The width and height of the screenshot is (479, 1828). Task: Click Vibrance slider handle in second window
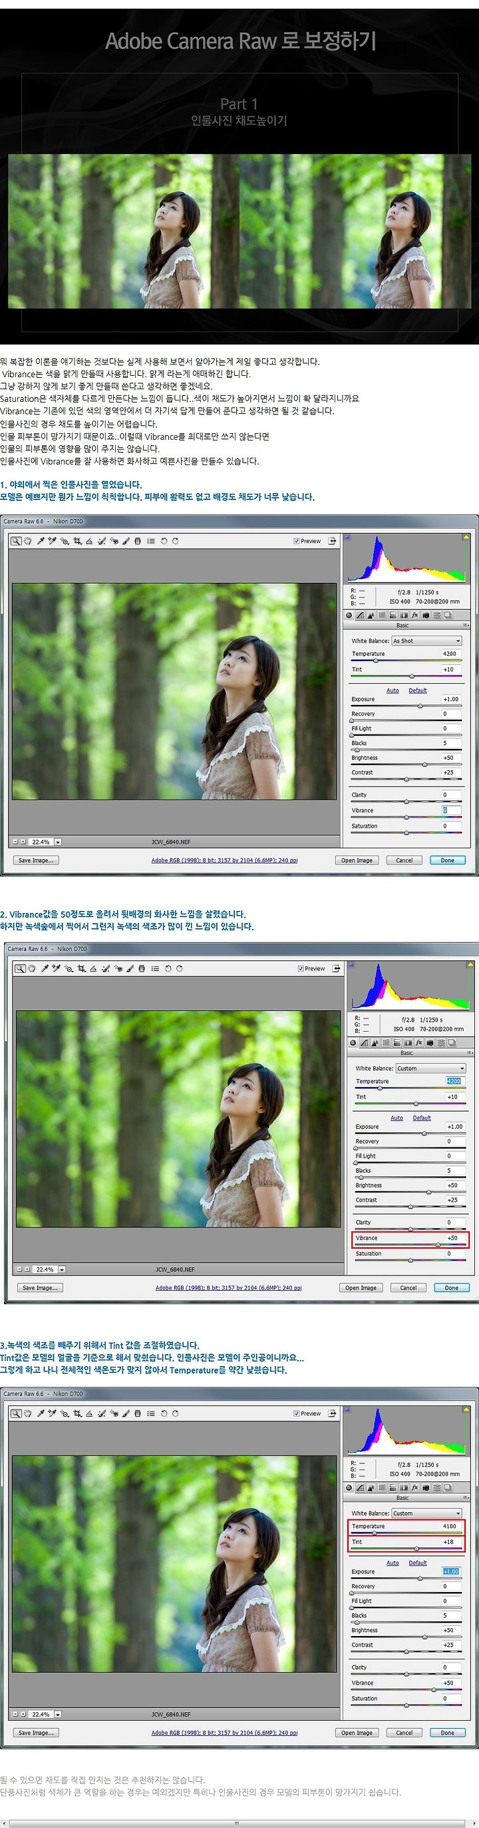point(438,1245)
